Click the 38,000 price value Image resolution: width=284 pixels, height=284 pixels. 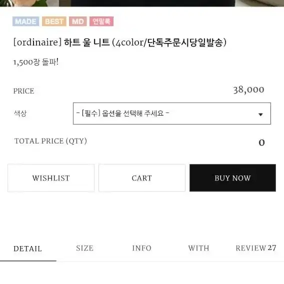(x=248, y=89)
